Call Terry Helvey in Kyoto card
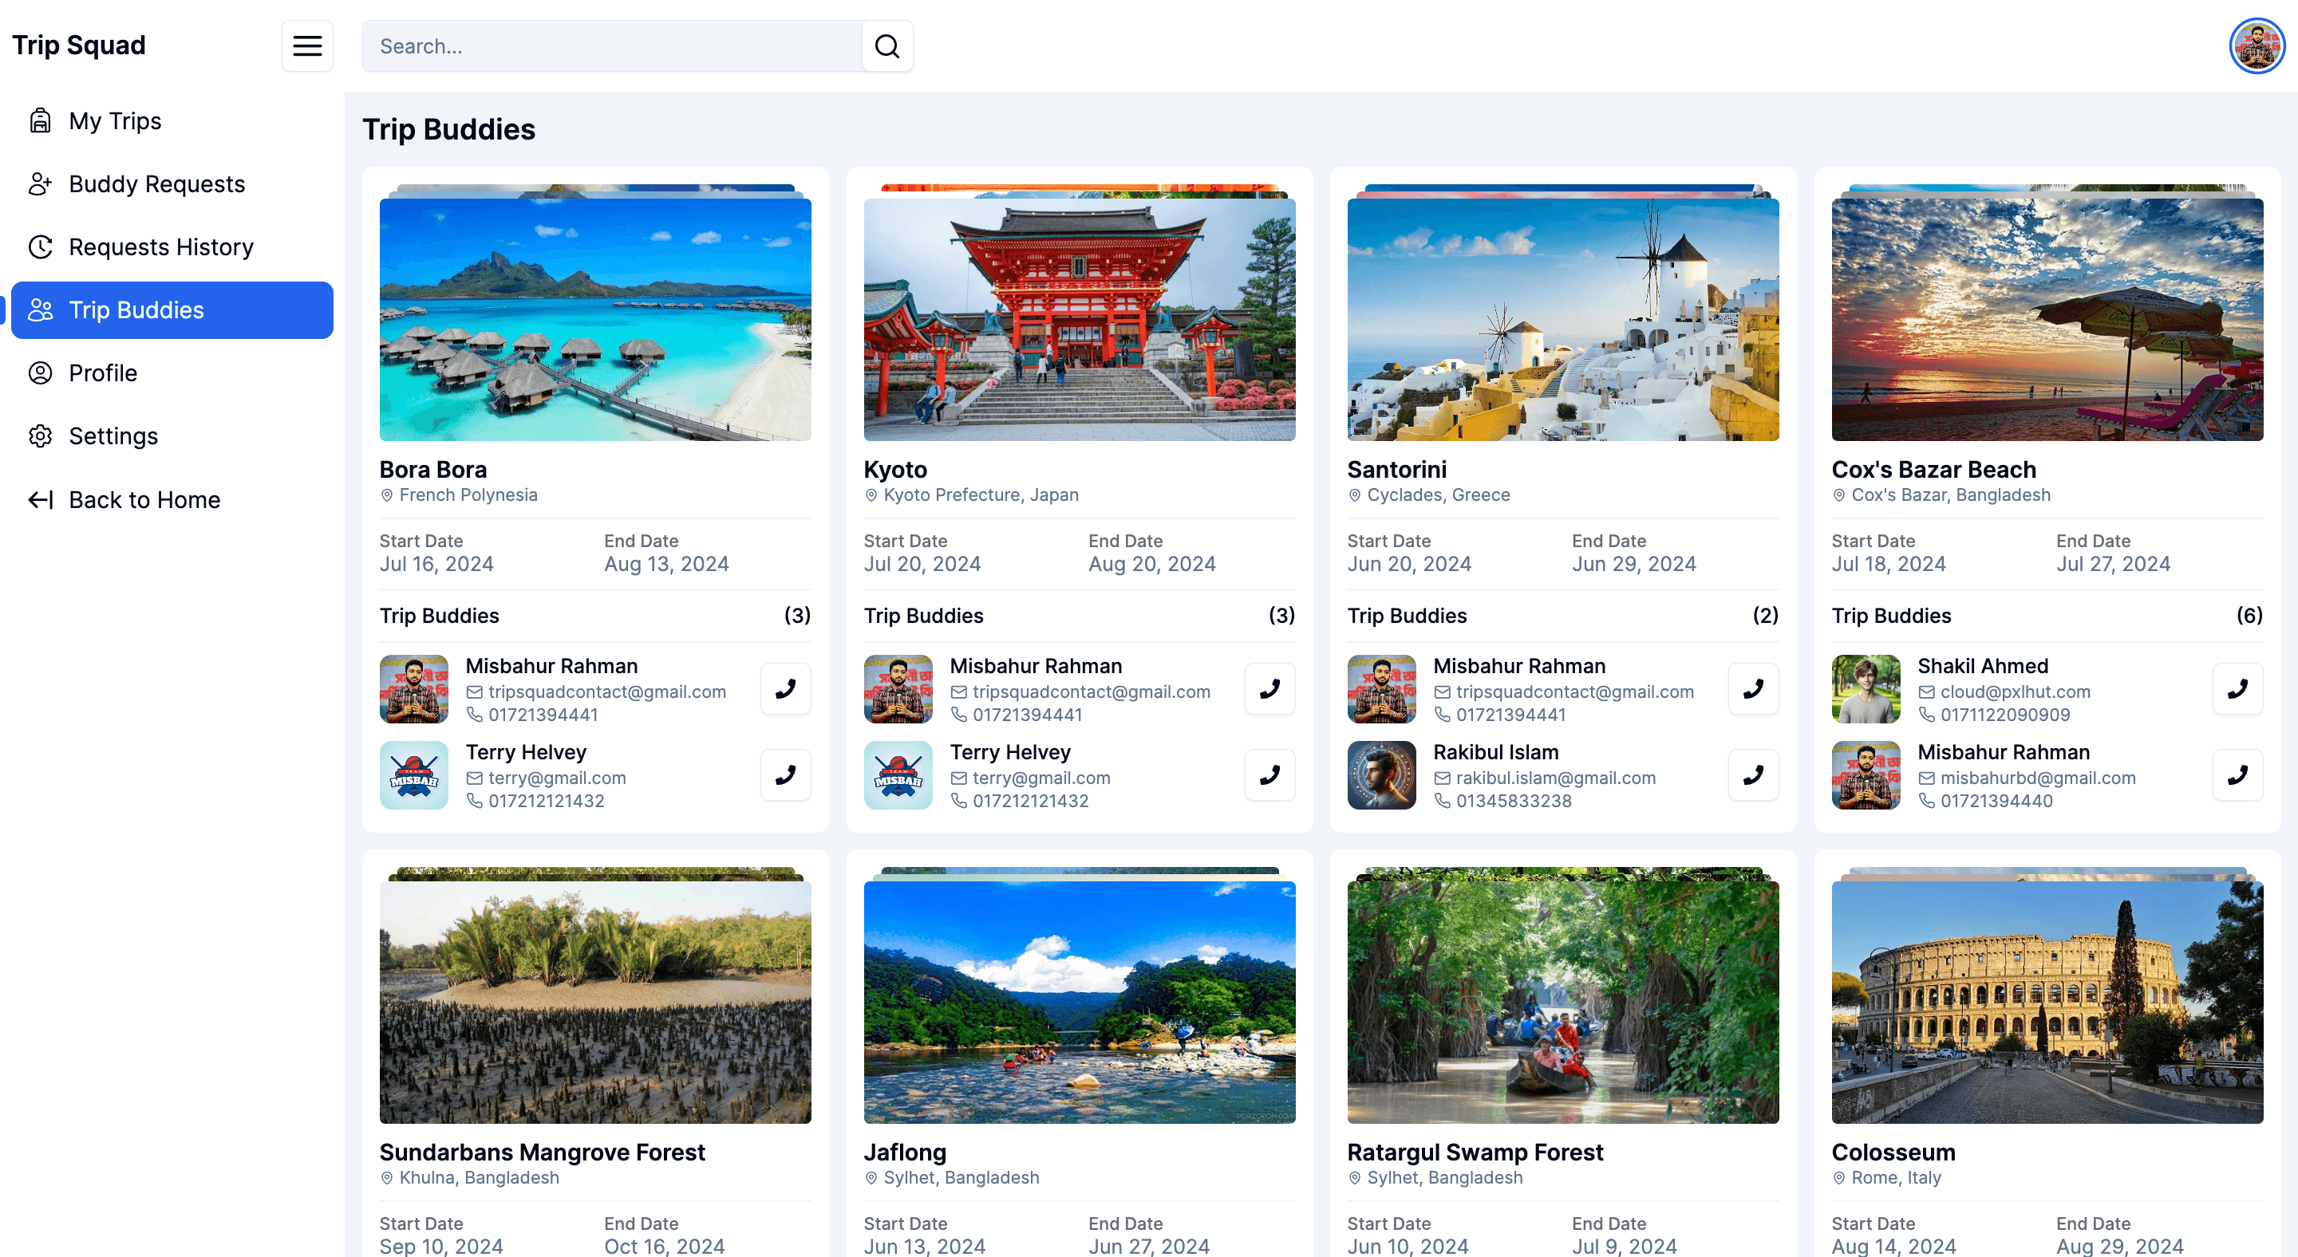Viewport: 2298px width, 1257px height. click(1269, 774)
